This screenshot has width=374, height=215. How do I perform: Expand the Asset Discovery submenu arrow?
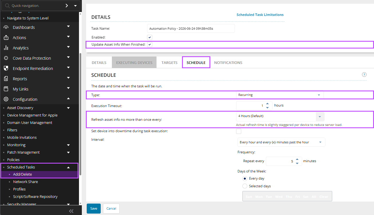[68, 108]
